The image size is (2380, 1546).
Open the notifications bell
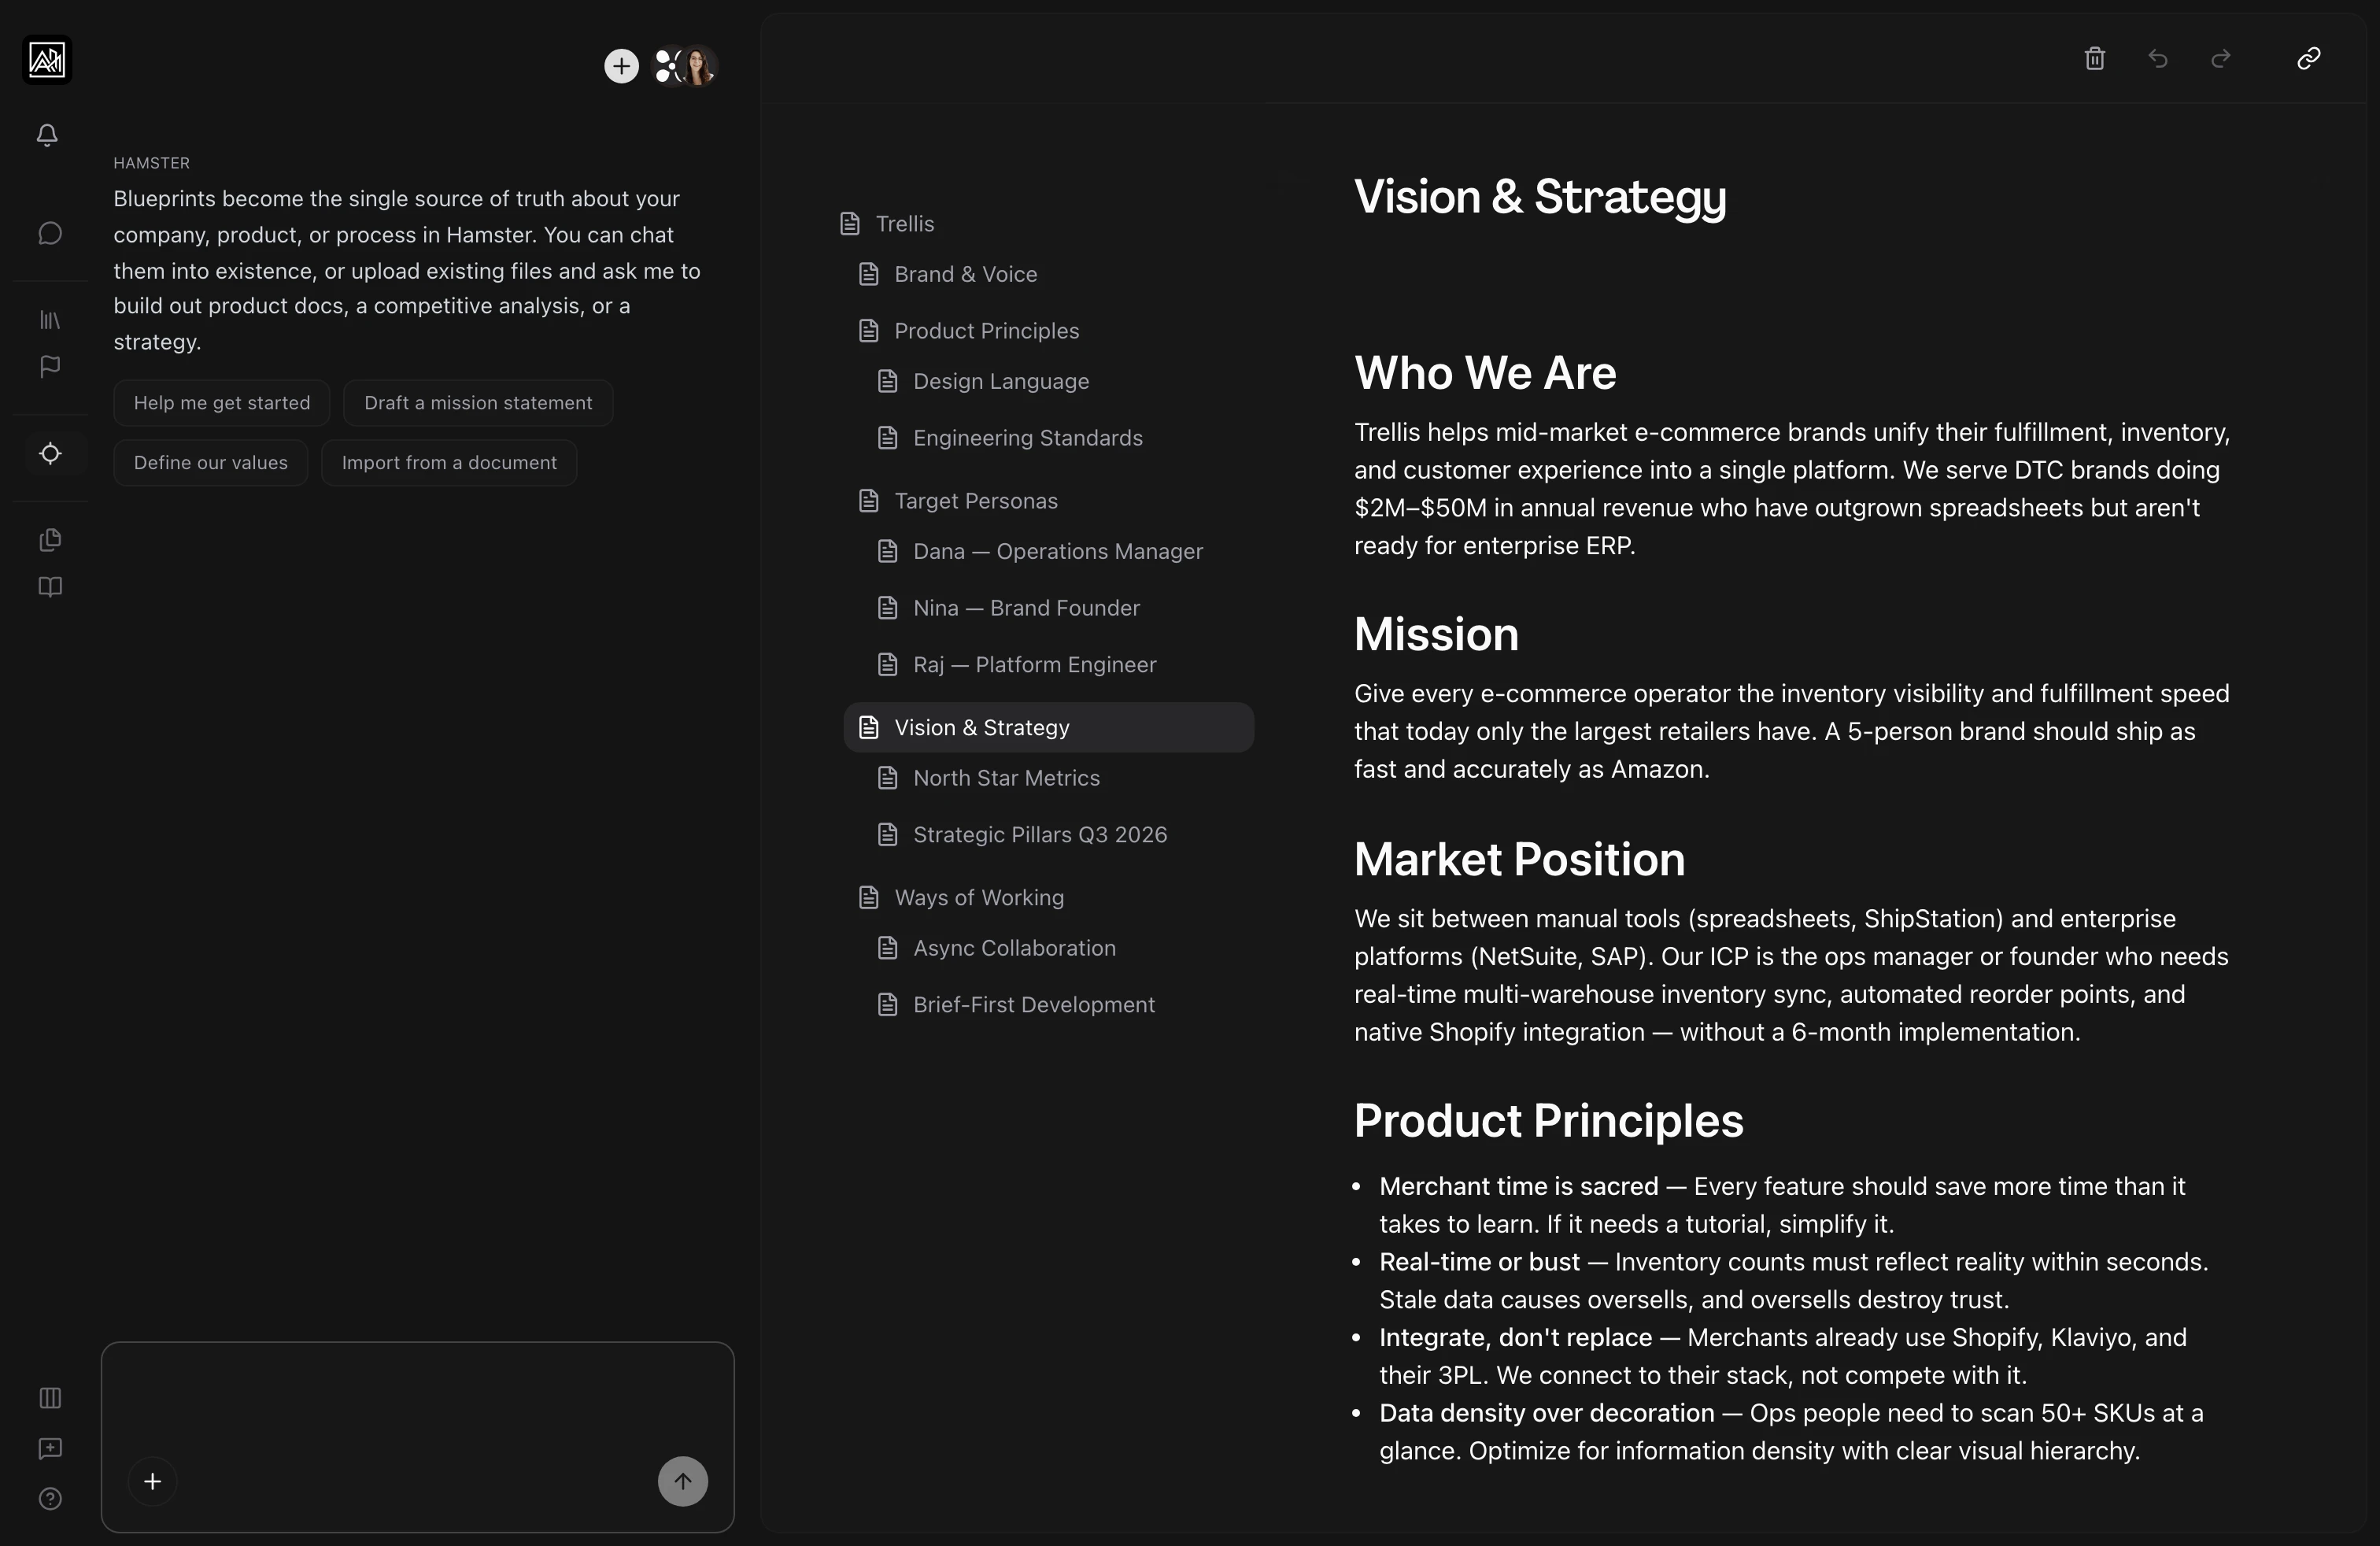pos(47,134)
